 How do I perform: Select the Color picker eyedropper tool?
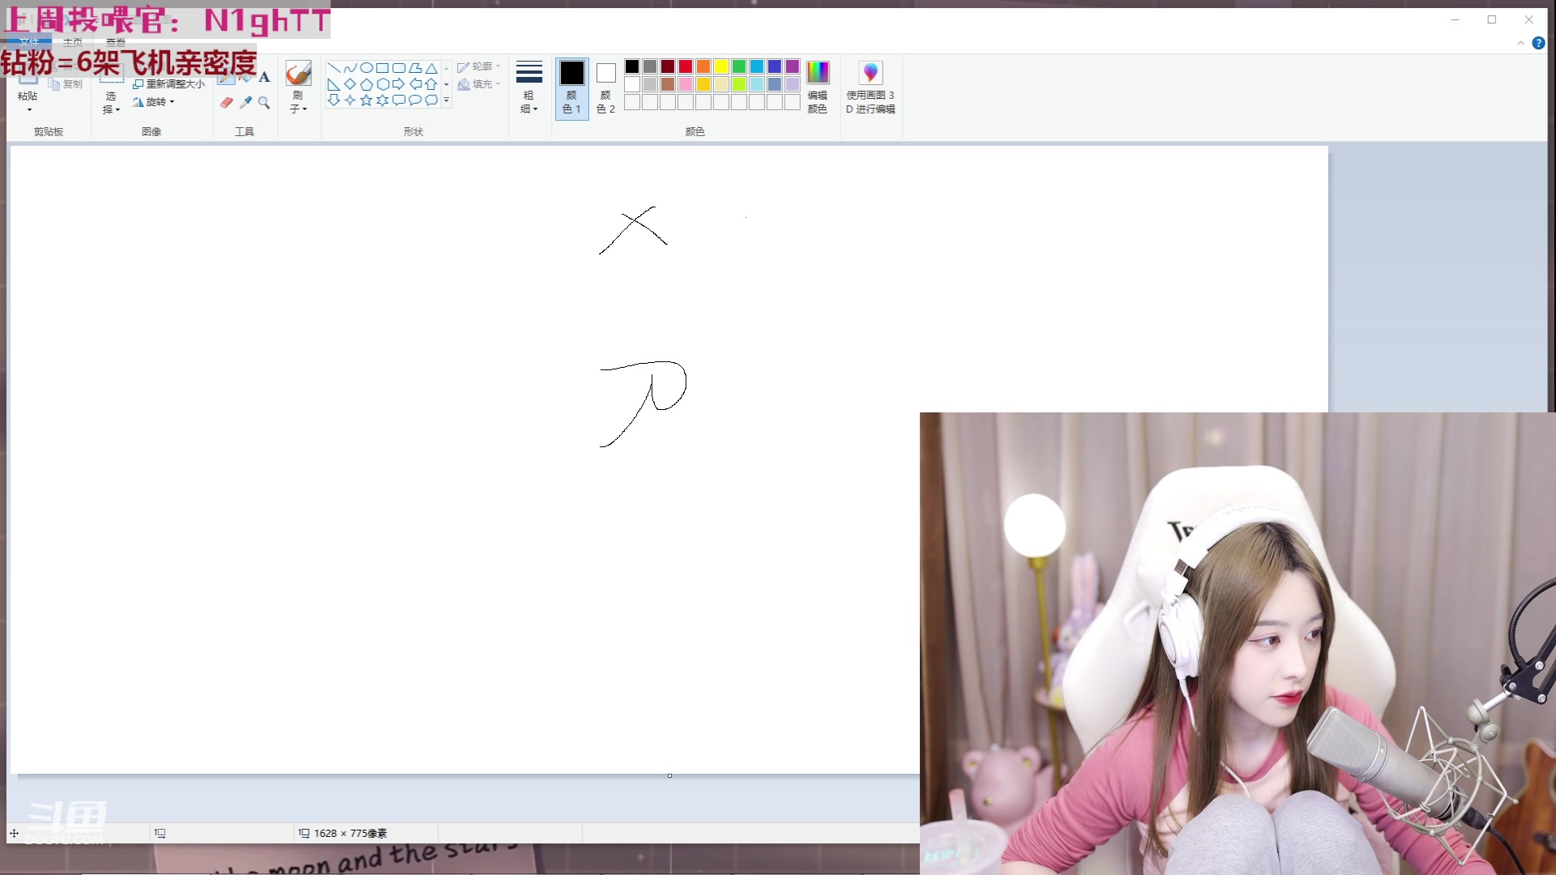pos(246,103)
